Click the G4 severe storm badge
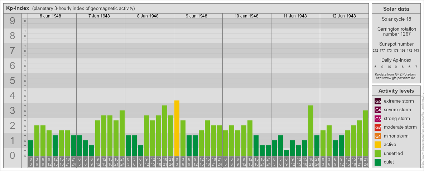The height and width of the screenshot is (171, 424). click(378, 110)
